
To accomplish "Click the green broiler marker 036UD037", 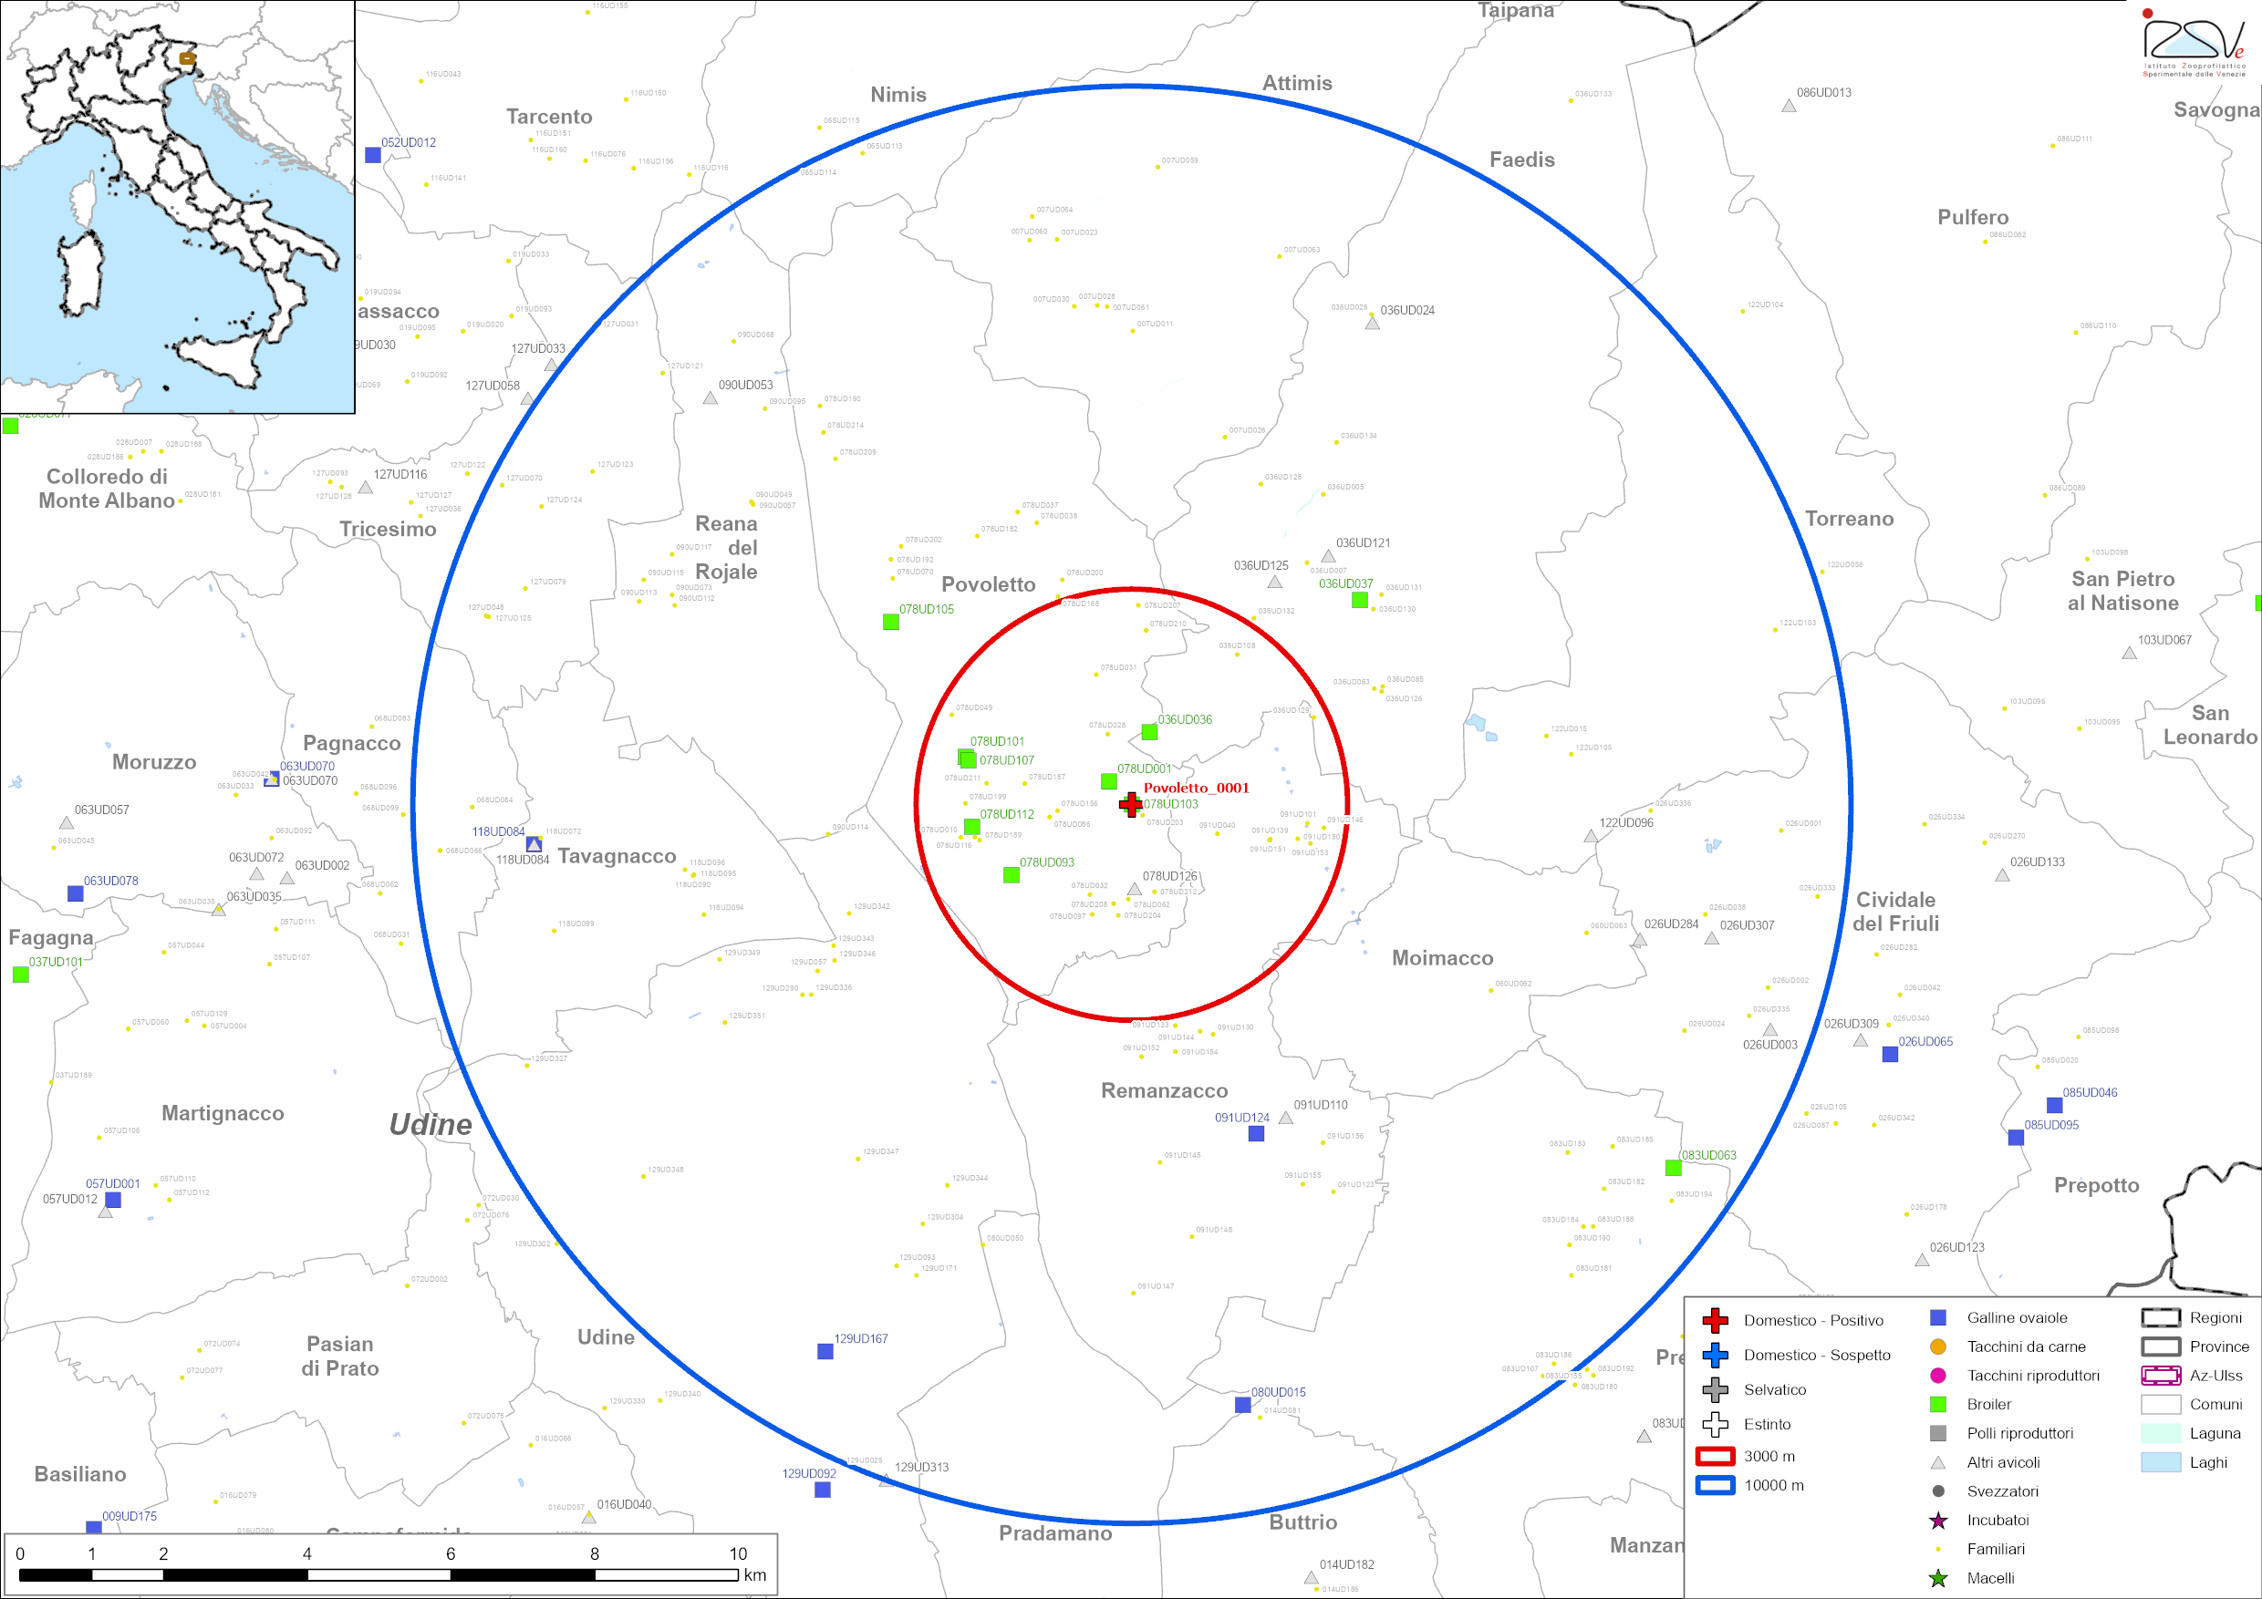I will 1360,601.
